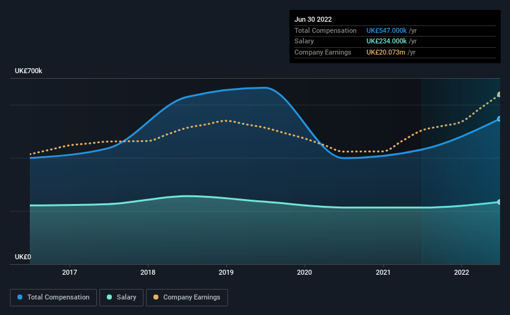This screenshot has height=315, width=510.
Task: Click the orange Company Earnings legend dot
Action: [156, 297]
